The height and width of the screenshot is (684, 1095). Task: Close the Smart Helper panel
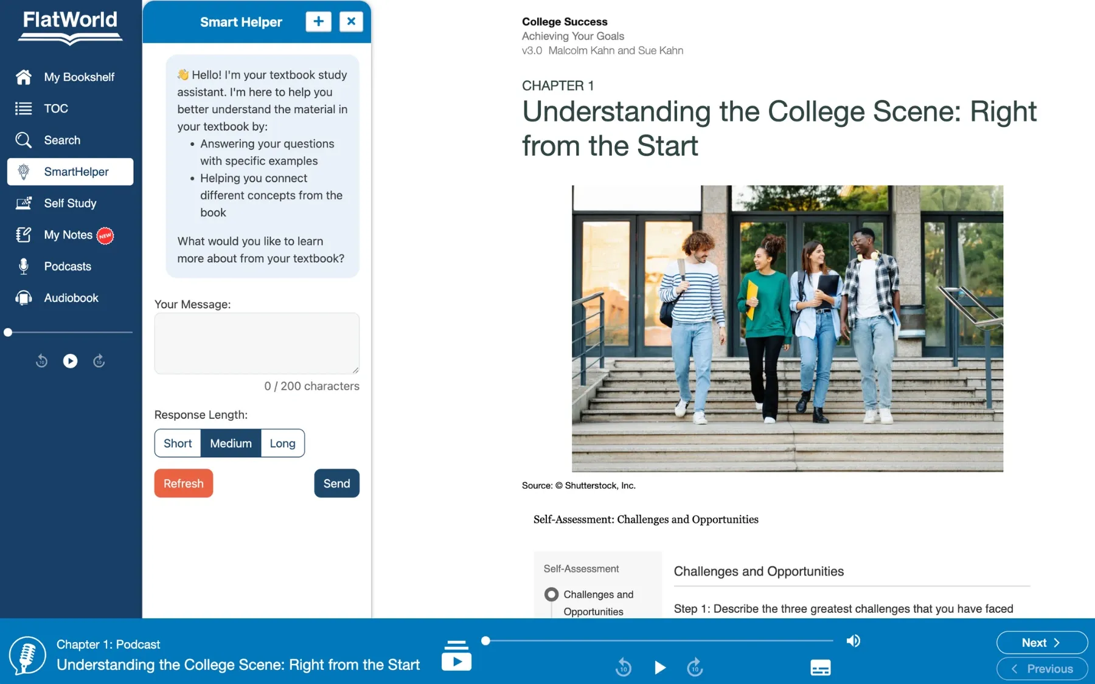[x=351, y=21]
